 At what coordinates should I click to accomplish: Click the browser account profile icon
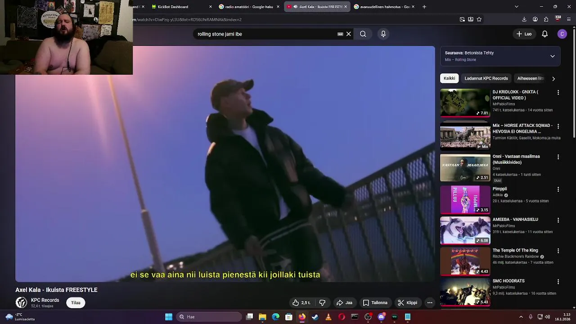(x=535, y=19)
